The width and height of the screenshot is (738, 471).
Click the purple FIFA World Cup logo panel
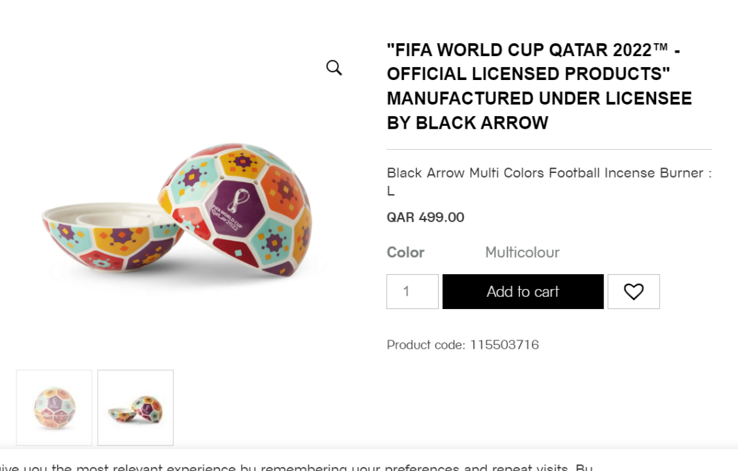(x=234, y=202)
